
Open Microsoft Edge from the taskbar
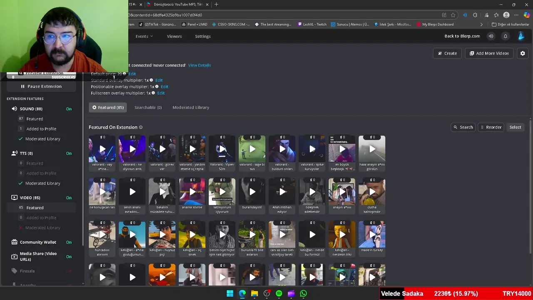click(x=242, y=294)
